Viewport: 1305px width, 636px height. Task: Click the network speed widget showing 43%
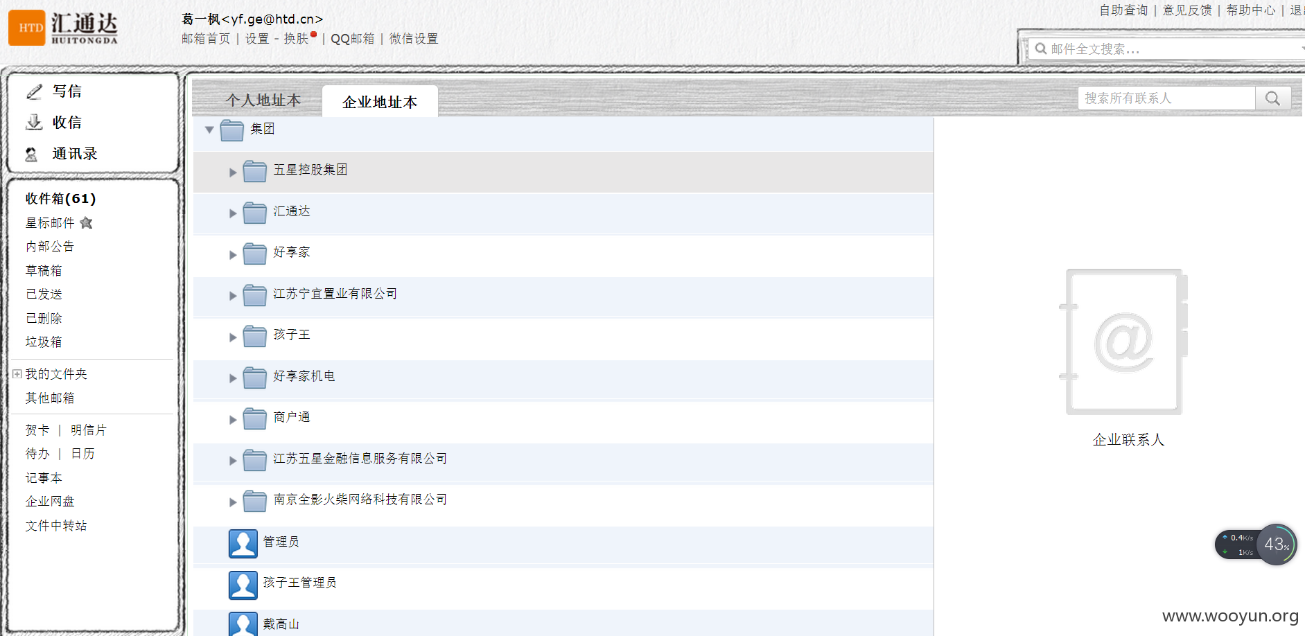coord(1256,545)
